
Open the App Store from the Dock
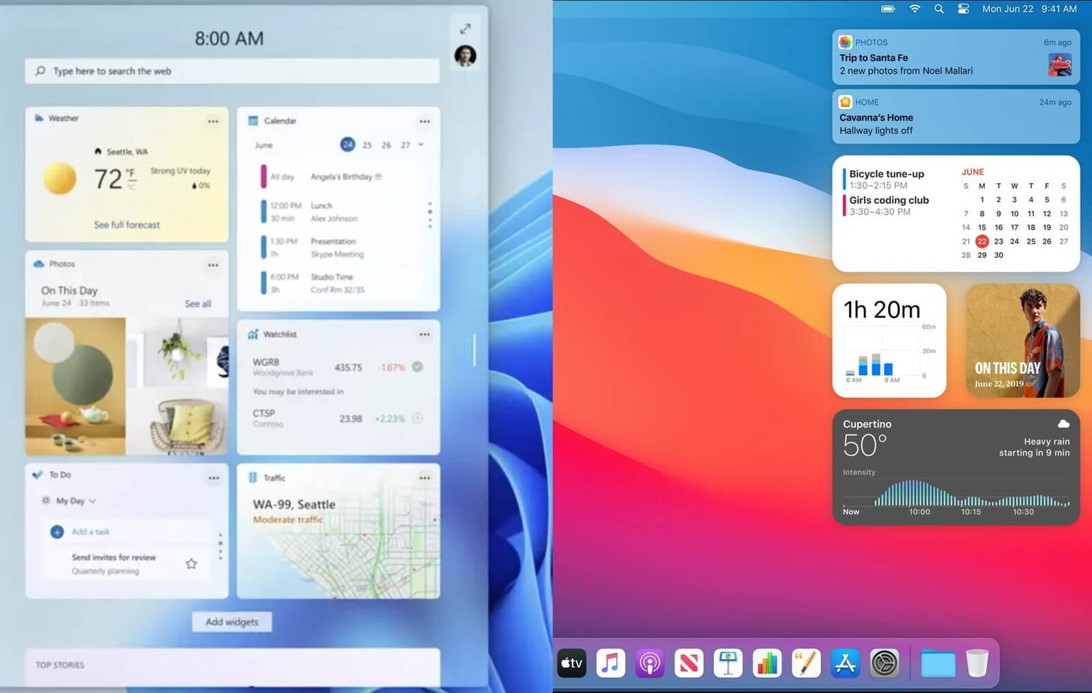(x=844, y=662)
